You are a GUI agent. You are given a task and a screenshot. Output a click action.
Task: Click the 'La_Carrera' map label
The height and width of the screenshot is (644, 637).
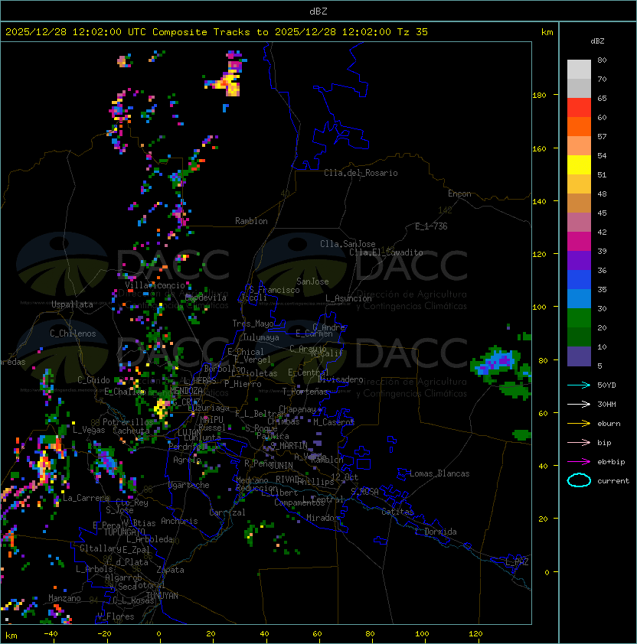point(86,498)
